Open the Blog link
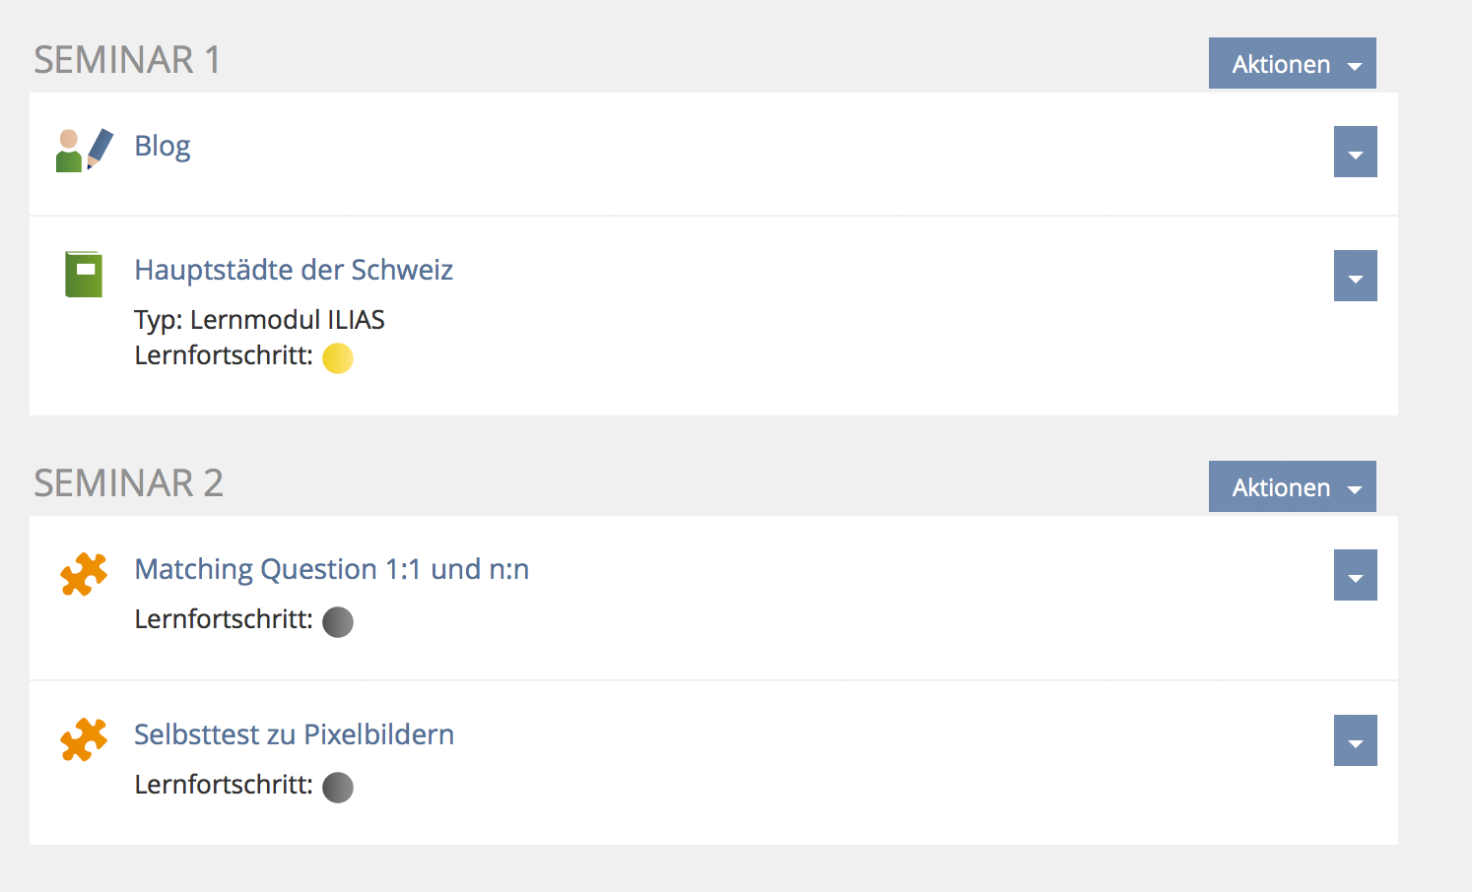Screen dimensions: 1472x892 tap(163, 146)
